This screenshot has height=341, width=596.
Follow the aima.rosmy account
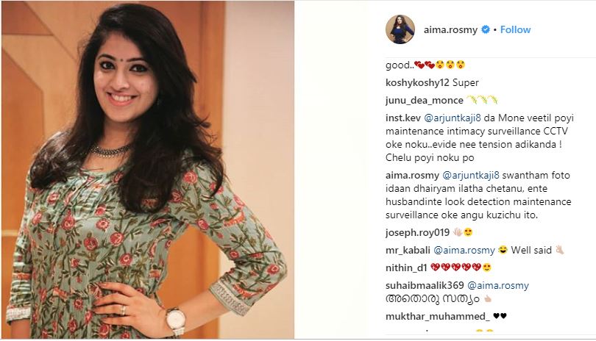(515, 29)
